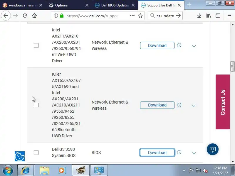Close the Support for Dell tab

pyautogui.click(x=179, y=5)
